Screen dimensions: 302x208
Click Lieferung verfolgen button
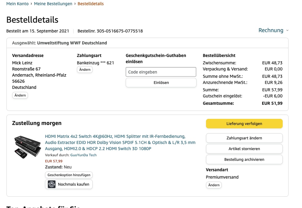[244, 124]
